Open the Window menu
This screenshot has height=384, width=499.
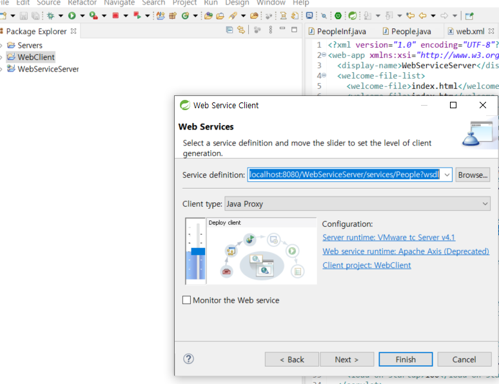(271, 3)
